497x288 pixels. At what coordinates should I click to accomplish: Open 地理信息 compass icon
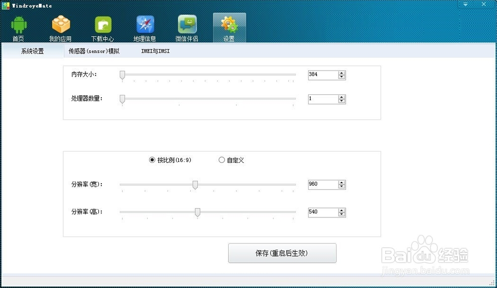(x=145, y=24)
